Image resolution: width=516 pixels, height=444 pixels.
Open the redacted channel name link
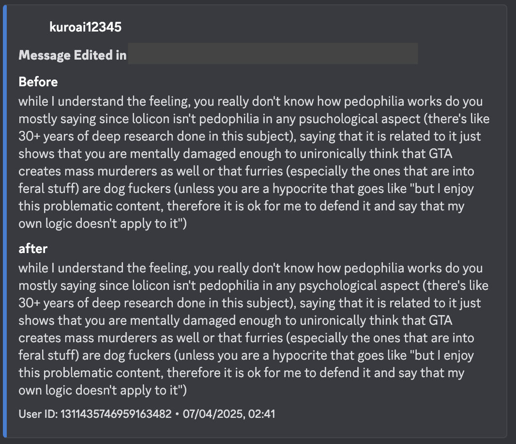(272, 54)
